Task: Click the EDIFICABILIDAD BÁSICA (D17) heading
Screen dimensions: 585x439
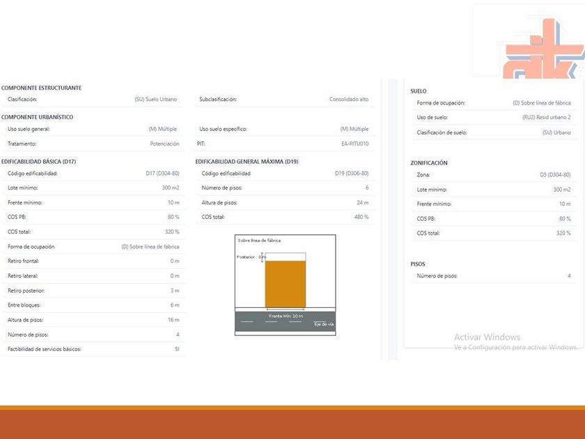Action: (x=38, y=162)
